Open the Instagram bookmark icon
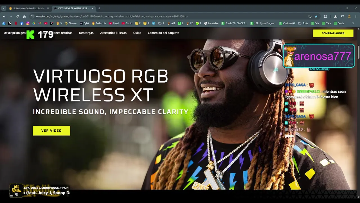 click(28, 23)
